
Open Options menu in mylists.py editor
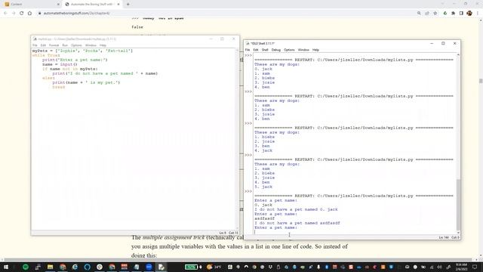point(76,45)
